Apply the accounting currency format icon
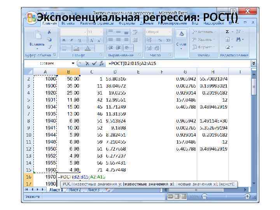This screenshot has width=280, height=210. click(149, 40)
